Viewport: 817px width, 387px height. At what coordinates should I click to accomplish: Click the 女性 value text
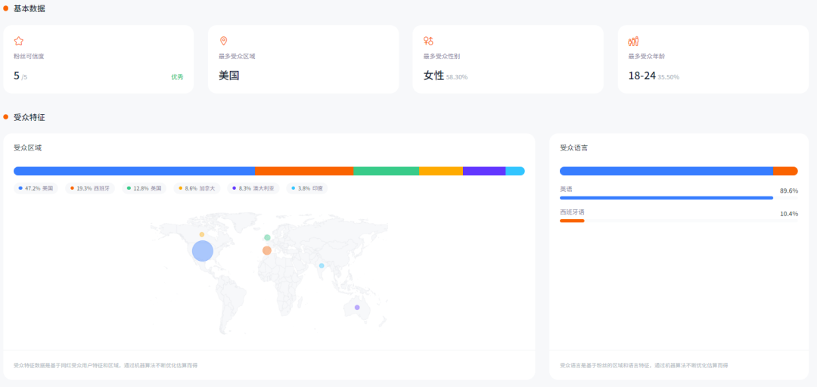point(433,76)
